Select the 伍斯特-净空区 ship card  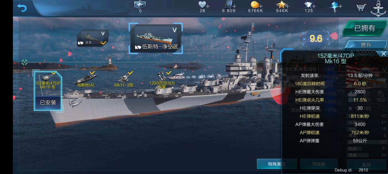click(156, 38)
